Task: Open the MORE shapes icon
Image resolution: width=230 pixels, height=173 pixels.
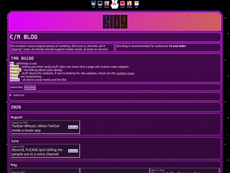Action: [129, 4]
